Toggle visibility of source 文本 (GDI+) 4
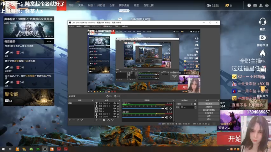The height and width of the screenshot is (152, 271). pyautogui.click(x=114, y=103)
